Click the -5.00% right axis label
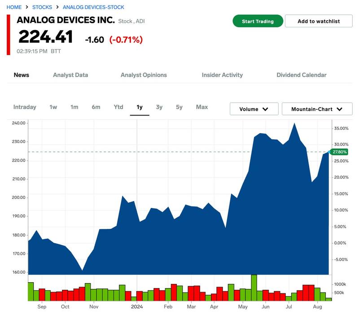Screen dimensions: 359x314 [x=341, y=259]
